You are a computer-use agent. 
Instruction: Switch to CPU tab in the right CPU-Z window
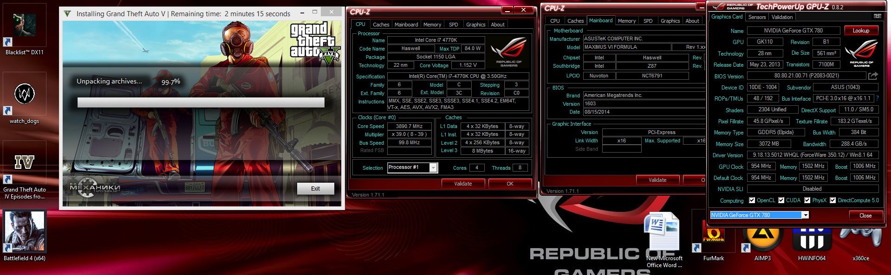point(555,21)
